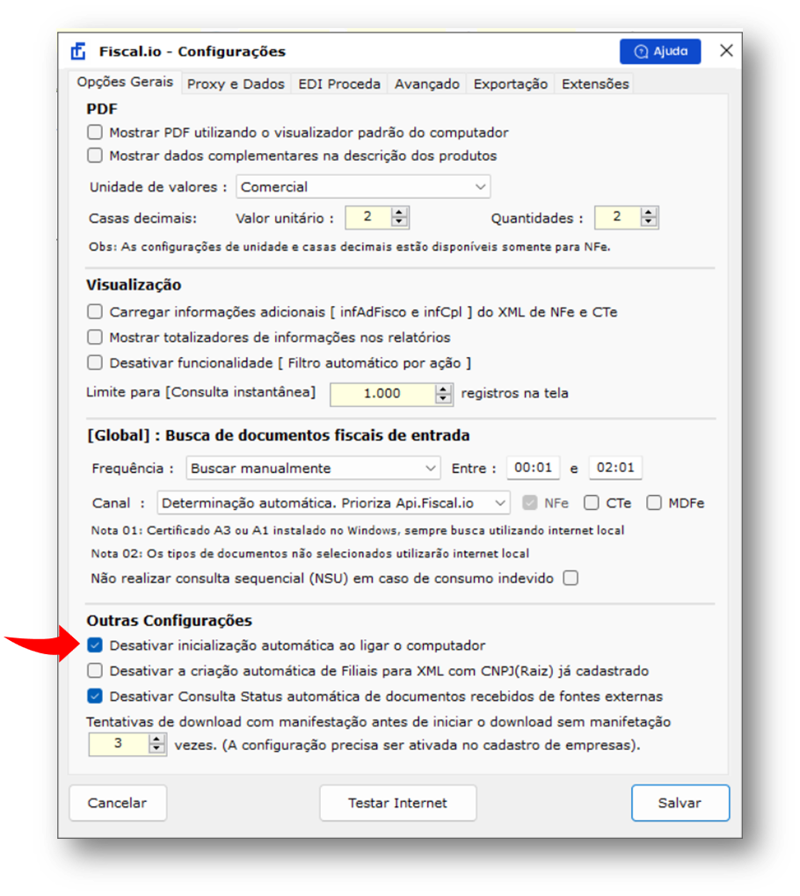This screenshot has width=800, height=896.
Task: Click the Tentativas de download number field
Action: [x=119, y=745]
